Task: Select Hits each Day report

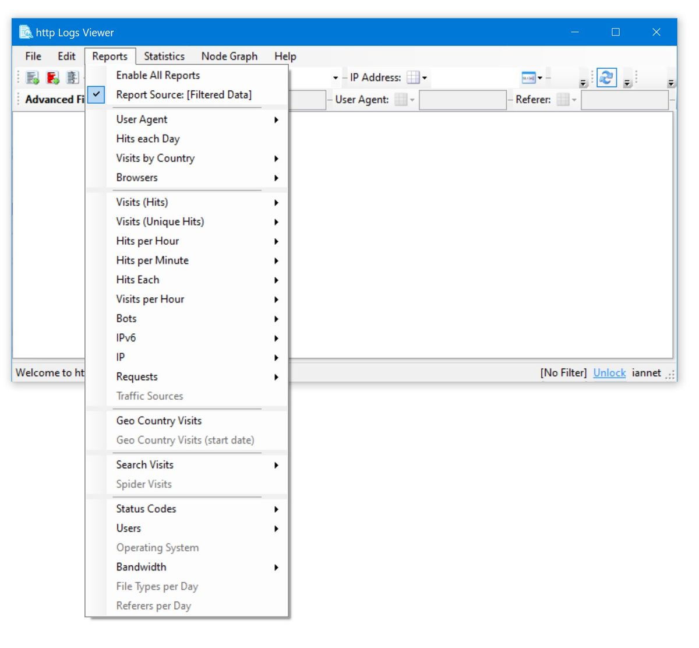Action: (x=147, y=139)
